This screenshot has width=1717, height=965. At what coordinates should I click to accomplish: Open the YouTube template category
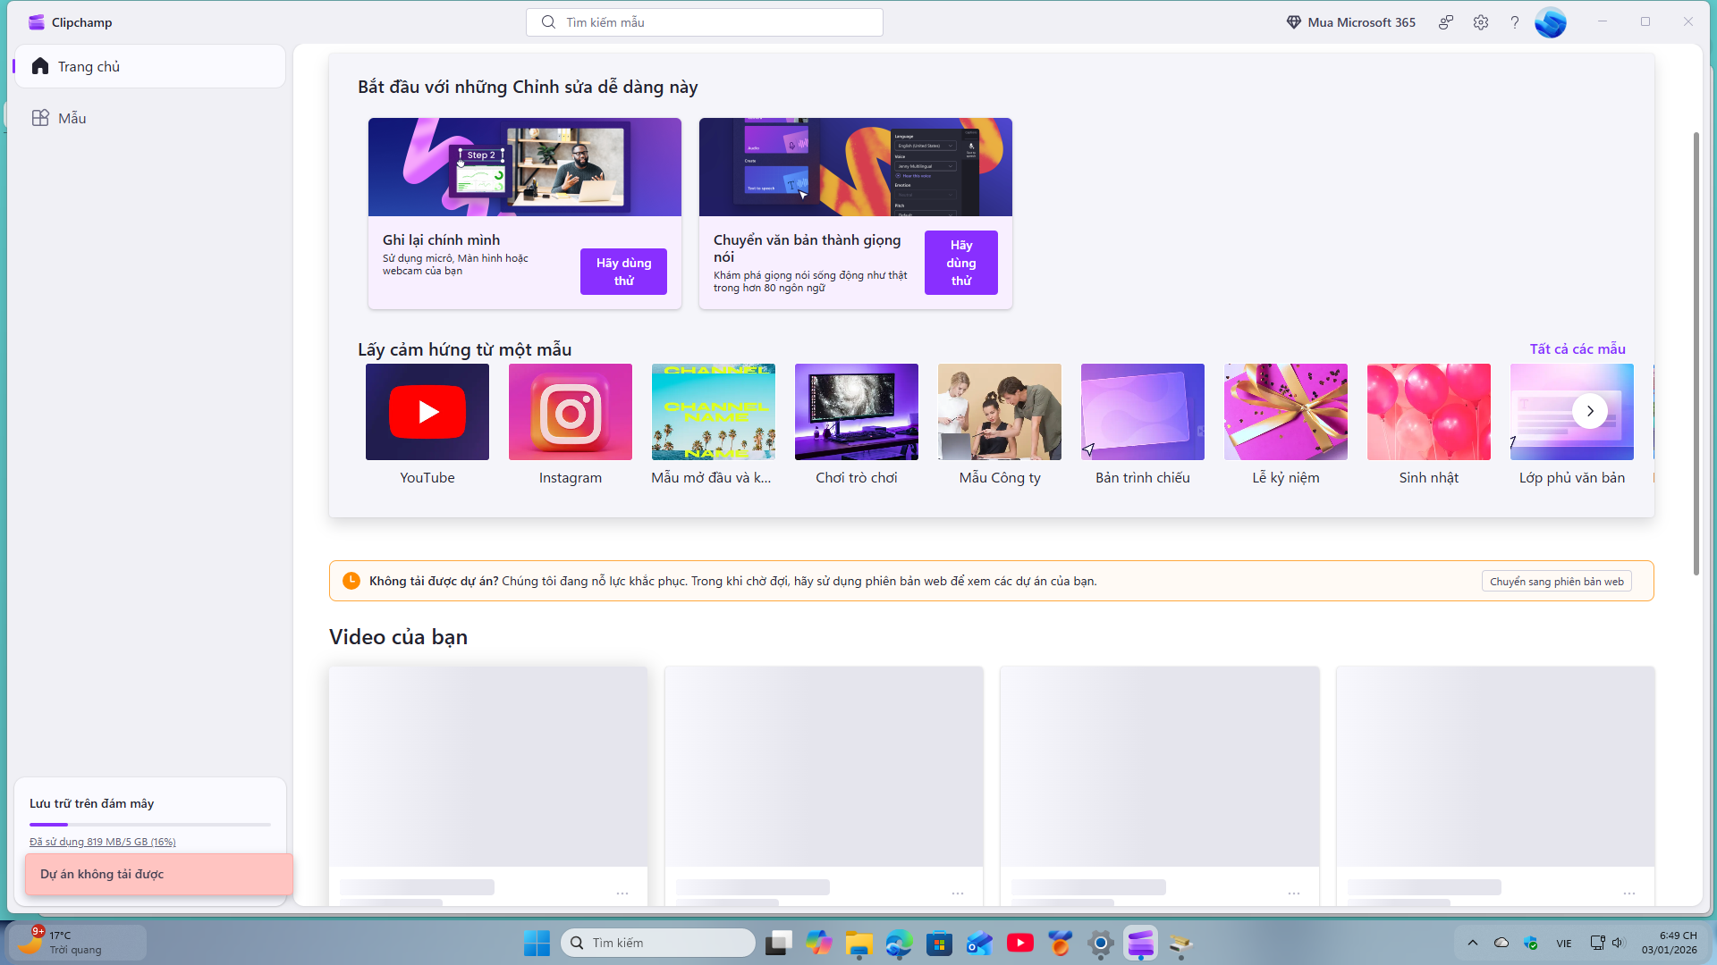(x=427, y=412)
